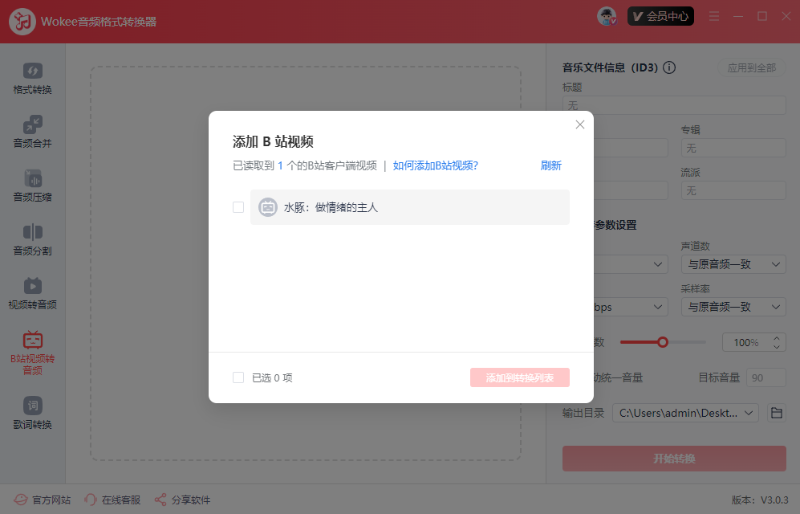Select the 视频转音频 tool
800x514 pixels.
[33, 292]
